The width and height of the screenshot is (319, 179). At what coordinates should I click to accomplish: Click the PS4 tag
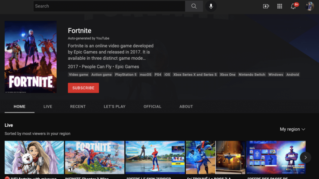tap(158, 75)
